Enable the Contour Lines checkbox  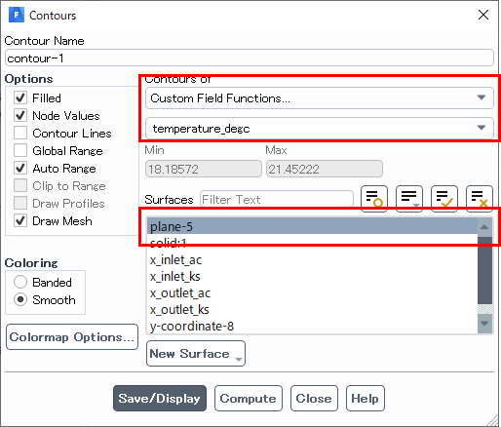point(20,133)
